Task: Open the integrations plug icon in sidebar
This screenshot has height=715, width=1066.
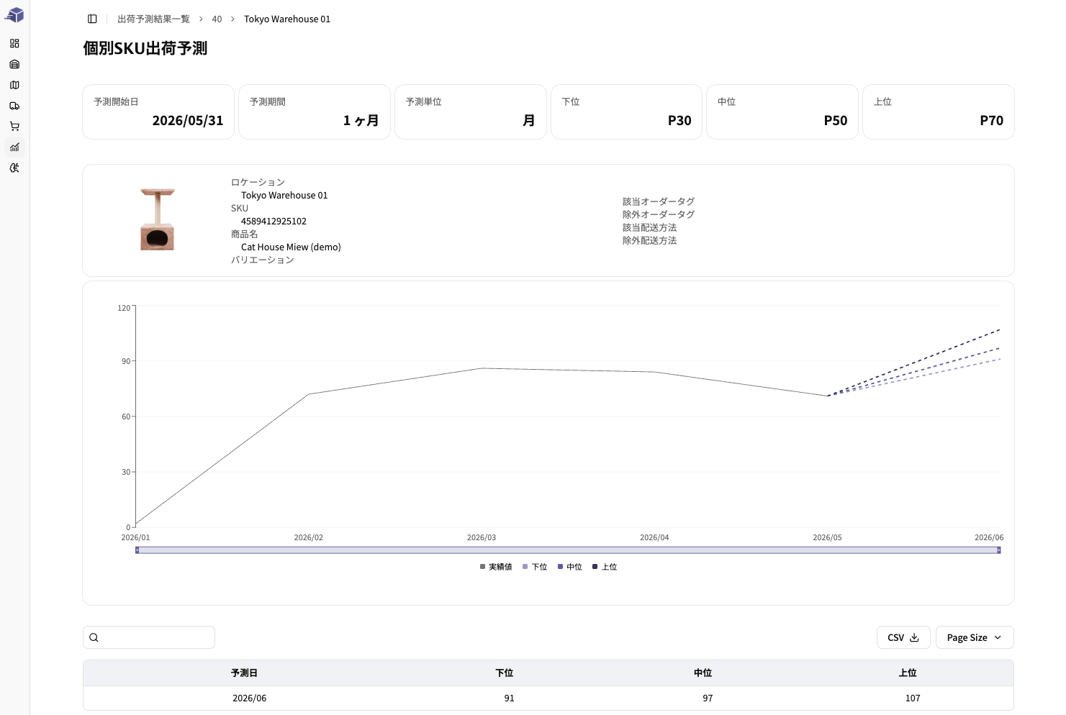Action: click(14, 168)
